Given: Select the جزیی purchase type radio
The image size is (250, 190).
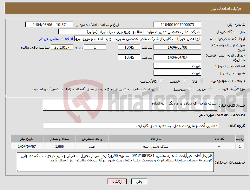Looking at the screenshot, I should (210, 88).
